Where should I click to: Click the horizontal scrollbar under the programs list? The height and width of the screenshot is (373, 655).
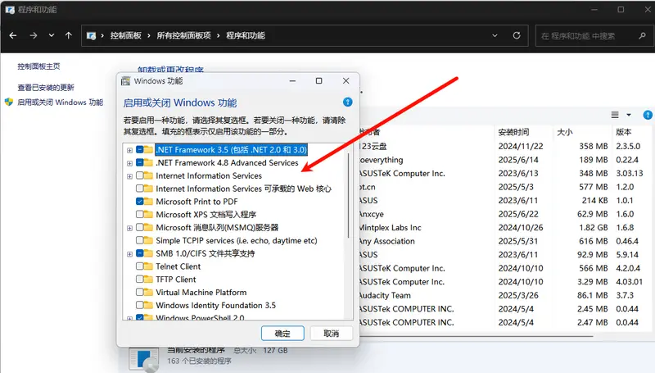click(x=477, y=335)
